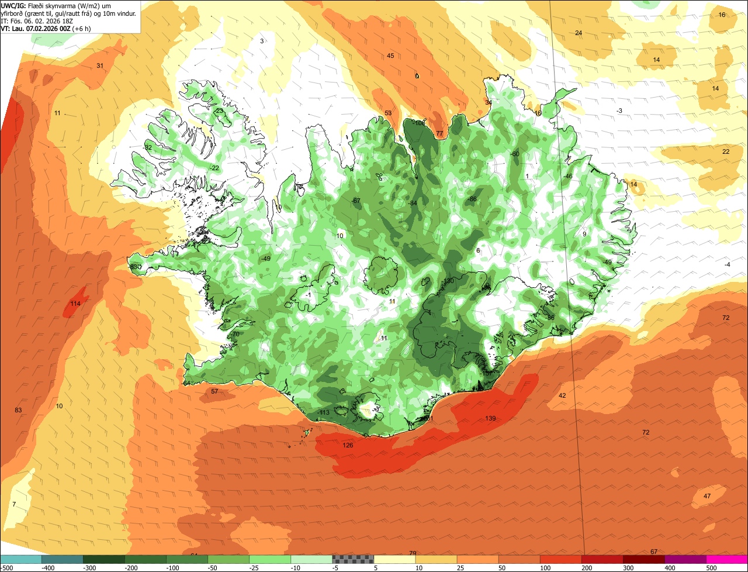Click the map value 83 in the southwest ocean
Screen dimensions: 748x572
pyautogui.click(x=18, y=410)
